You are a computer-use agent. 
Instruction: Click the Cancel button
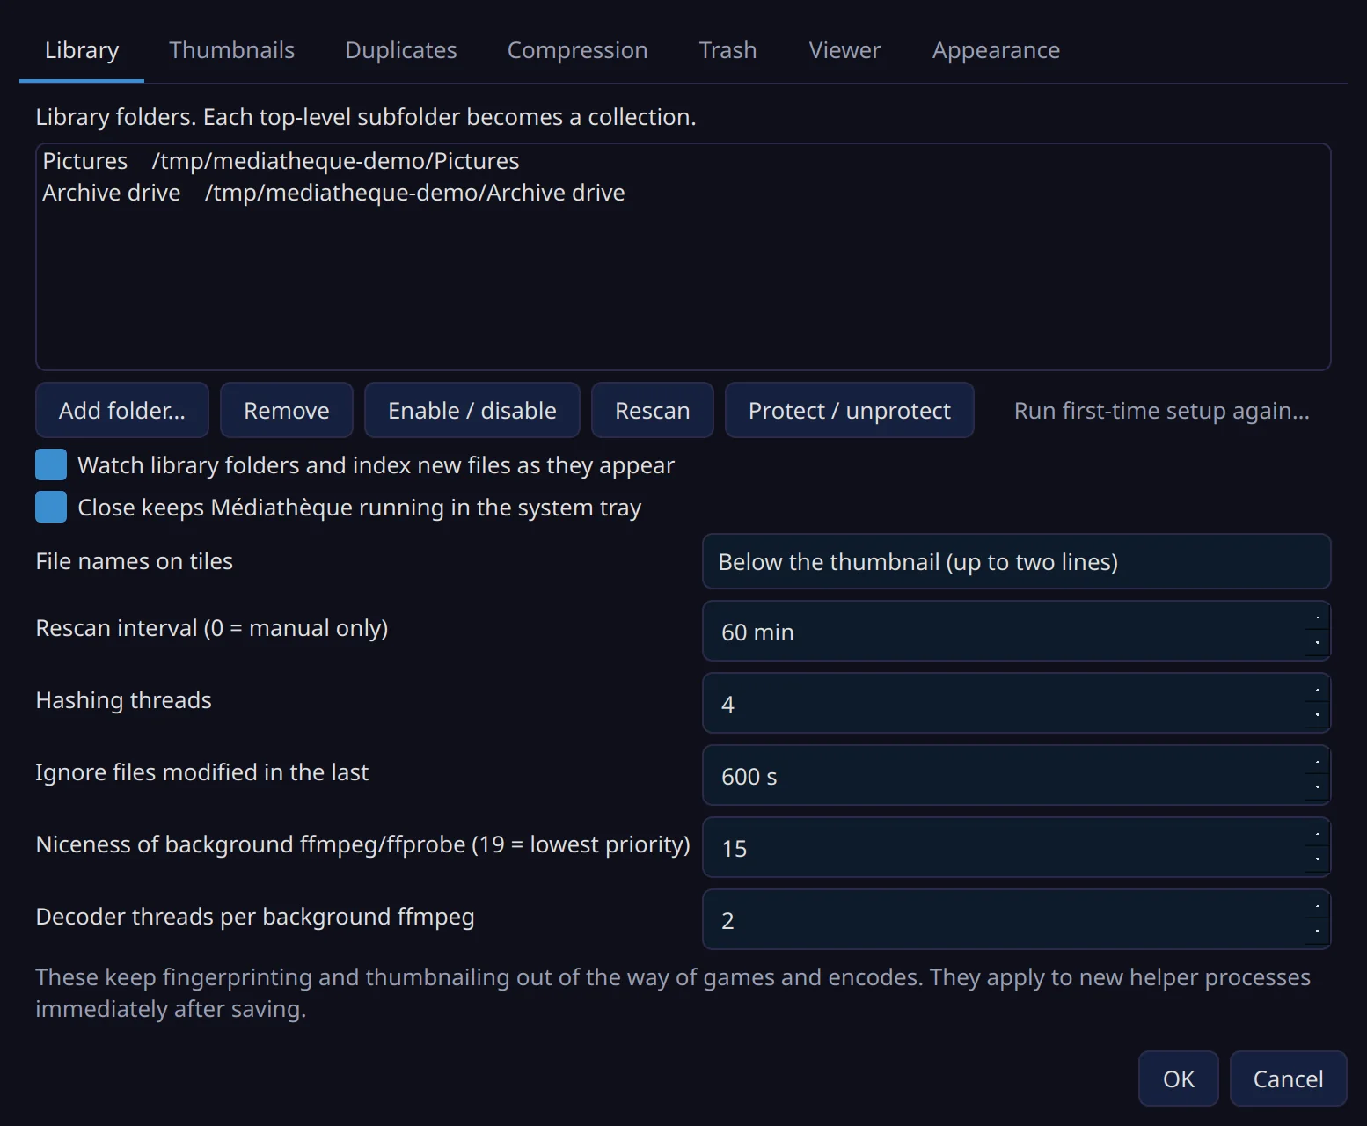pos(1289,1078)
